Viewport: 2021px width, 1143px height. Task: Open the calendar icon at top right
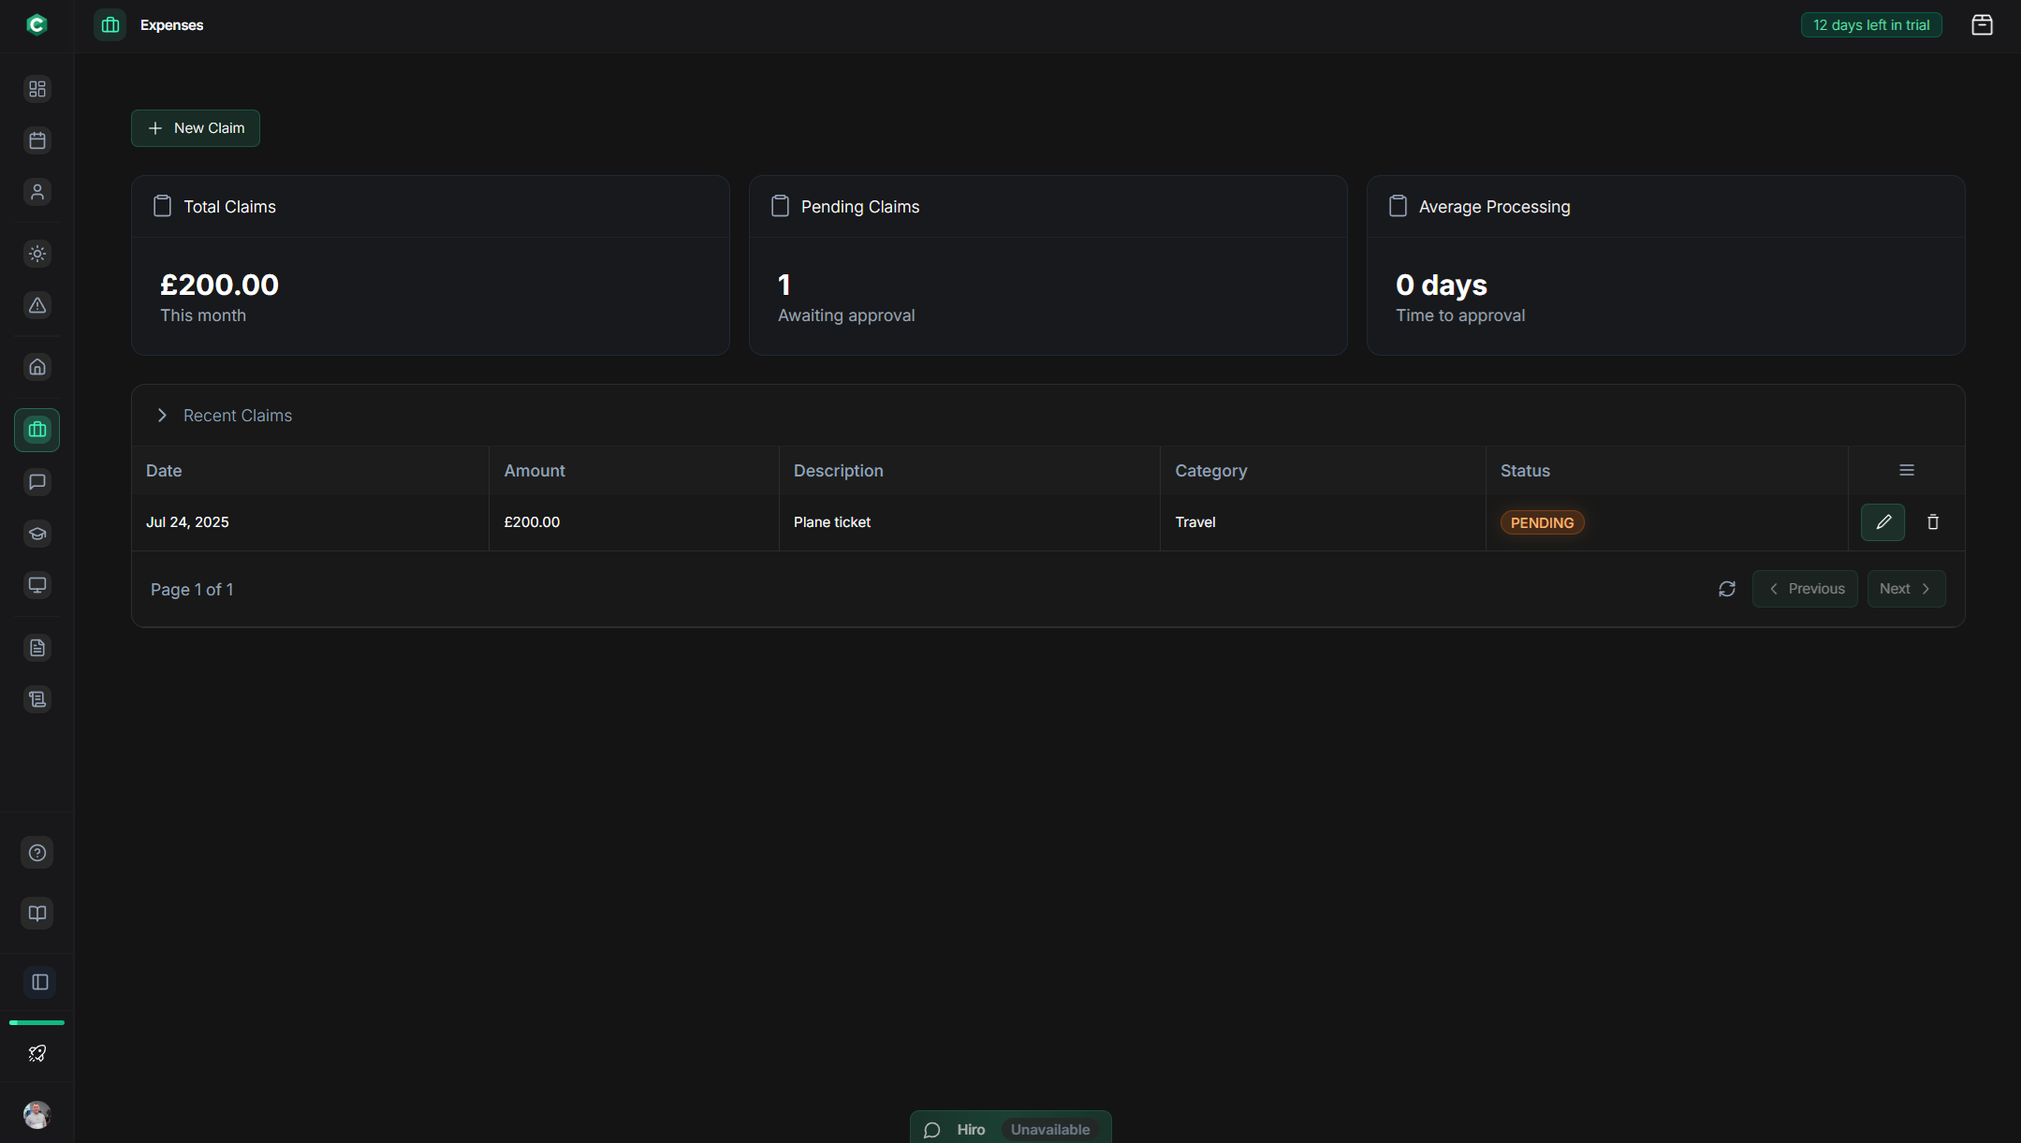click(1984, 24)
